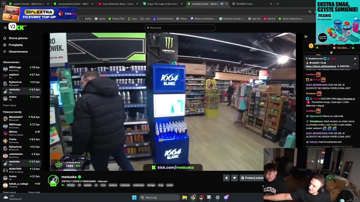Open Franio recommended channel

(22, 141)
